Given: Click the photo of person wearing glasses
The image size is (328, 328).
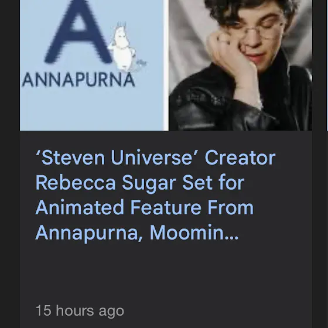Looking at the screenshot, I should 241,65.
